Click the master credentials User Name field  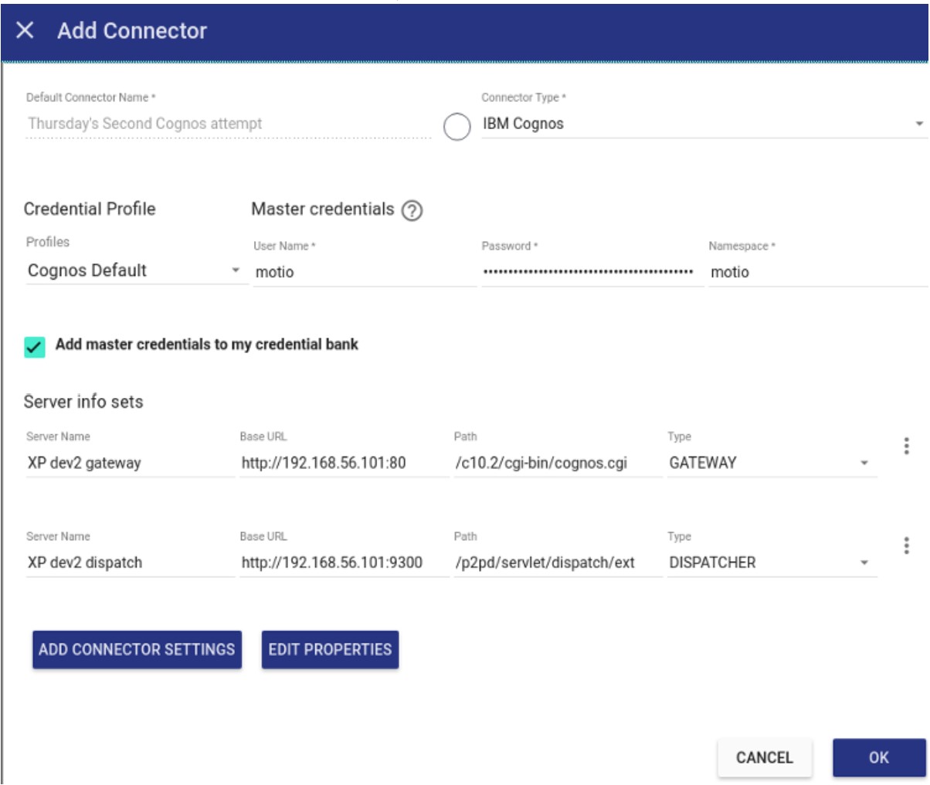tap(363, 272)
